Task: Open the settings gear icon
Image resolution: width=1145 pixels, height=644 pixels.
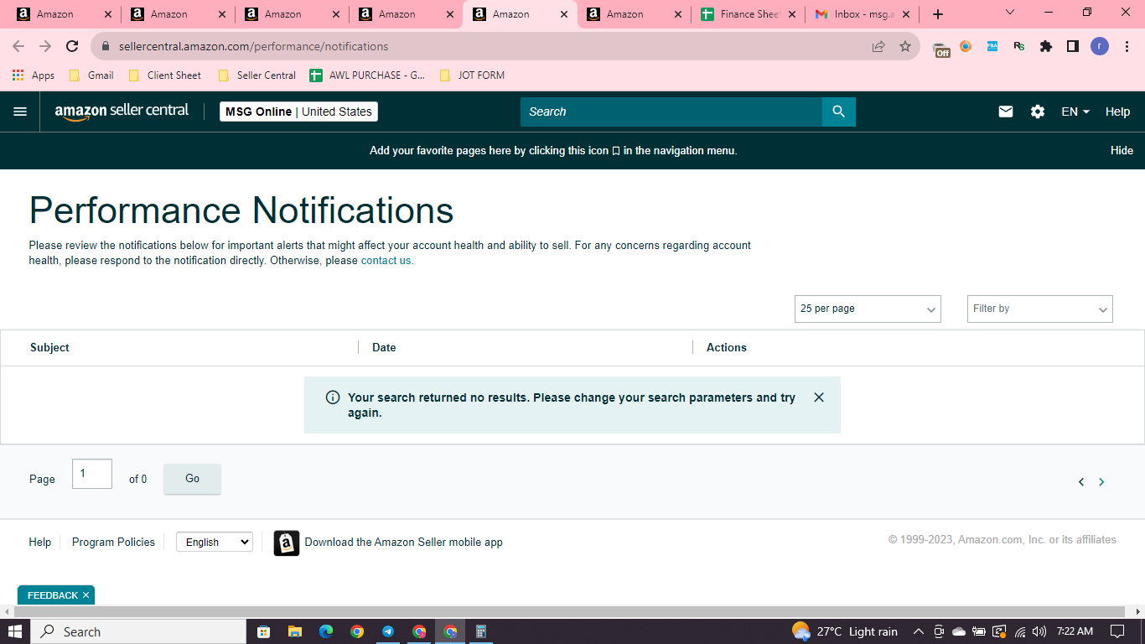Action: pos(1038,112)
